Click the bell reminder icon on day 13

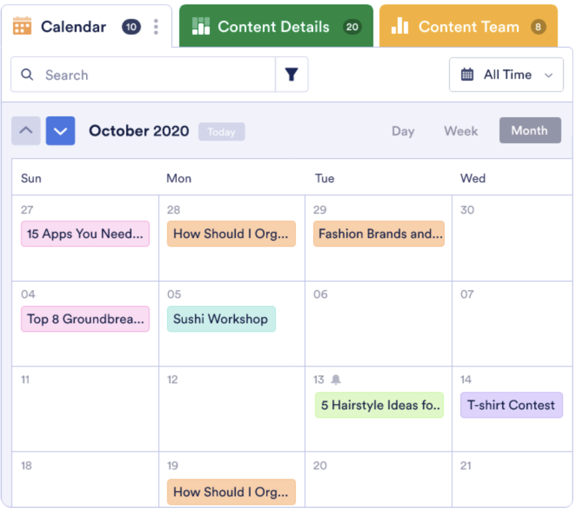coord(336,379)
